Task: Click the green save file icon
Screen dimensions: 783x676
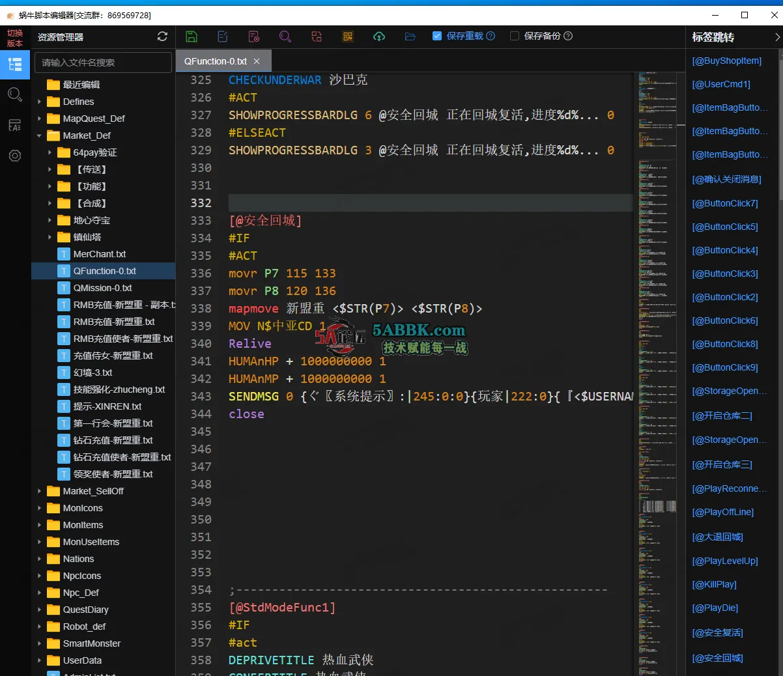Action: pos(192,36)
